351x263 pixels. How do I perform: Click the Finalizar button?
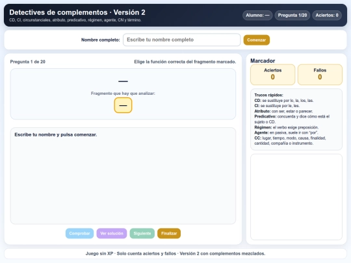click(169, 233)
